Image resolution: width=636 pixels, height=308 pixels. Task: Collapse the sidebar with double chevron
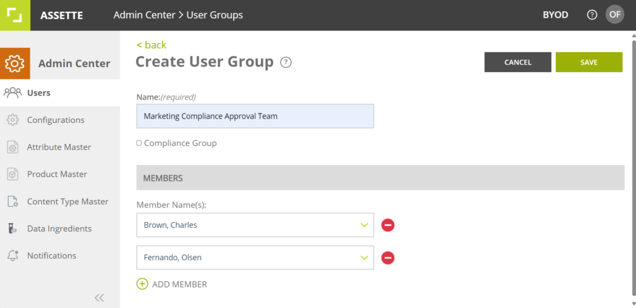(x=99, y=298)
